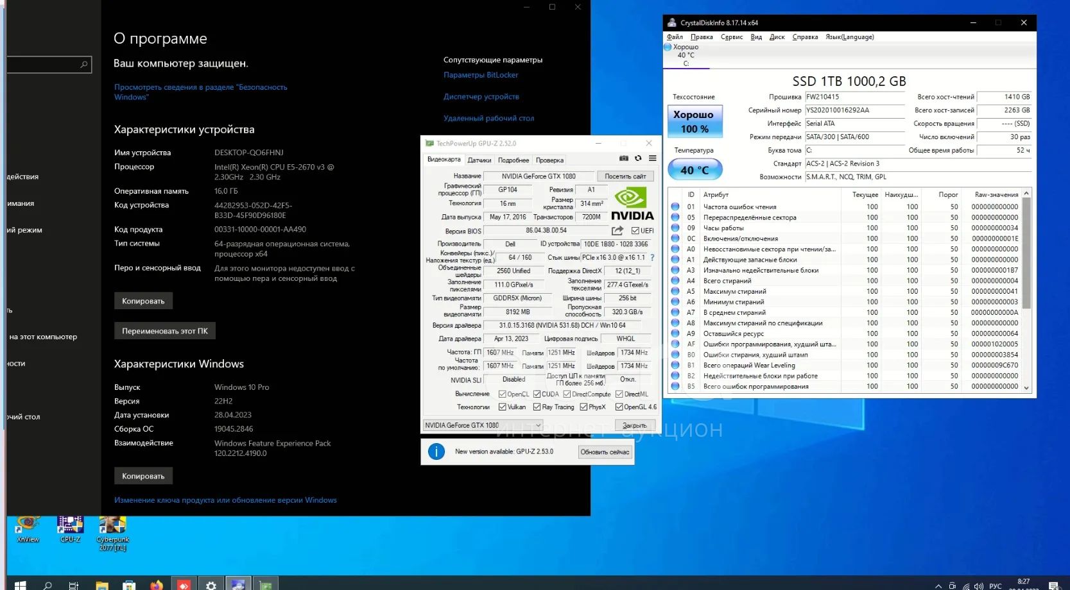Click Обновить сейчас button
1070x590 pixels.
tap(605, 452)
